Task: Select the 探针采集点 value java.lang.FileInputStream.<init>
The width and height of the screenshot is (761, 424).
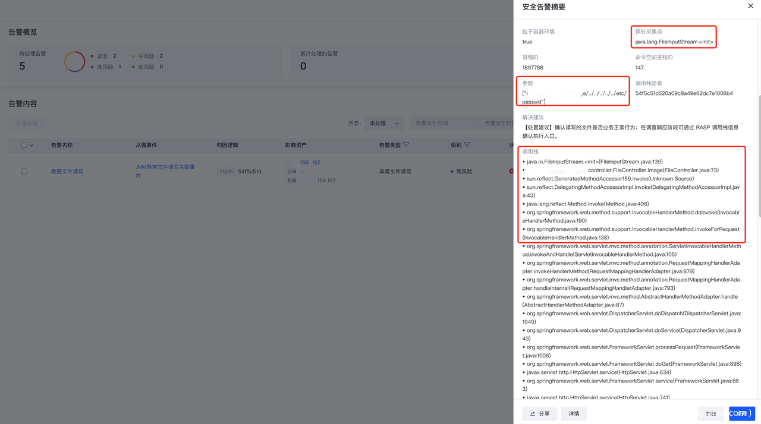Action: coord(674,42)
